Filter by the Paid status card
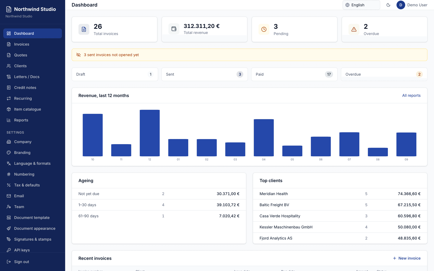Screen dimensions: 434x271 click(x=294, y=74)
